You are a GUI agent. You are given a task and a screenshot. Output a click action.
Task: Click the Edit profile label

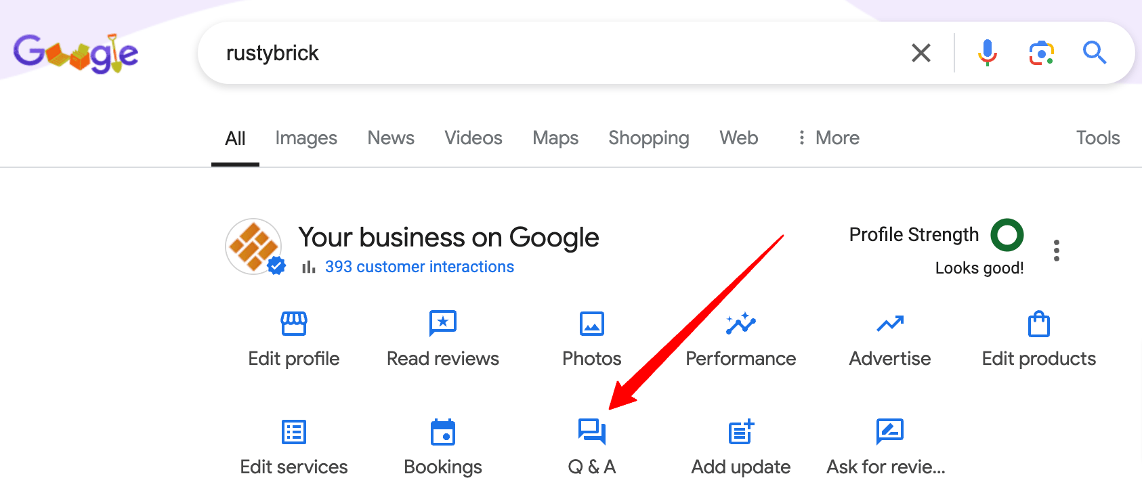click(x=294, y=359)
